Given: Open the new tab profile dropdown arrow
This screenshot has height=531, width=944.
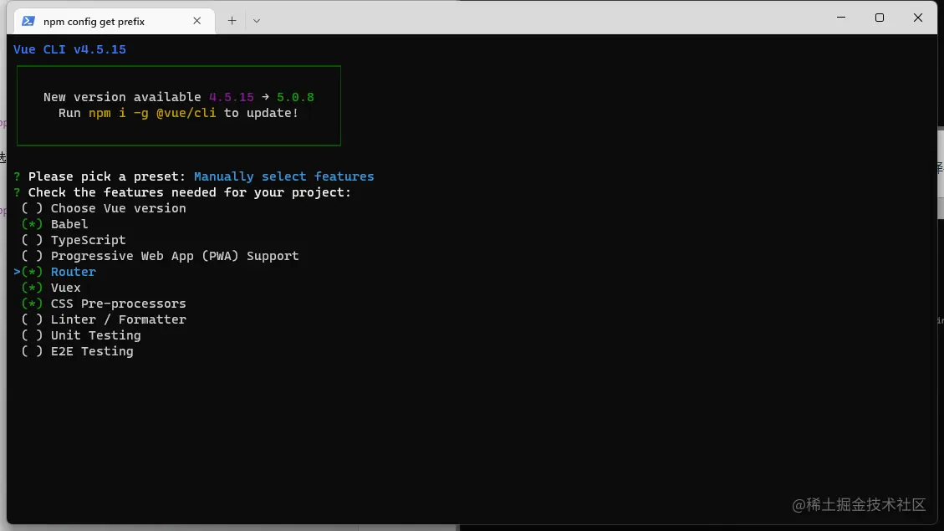Looking at the screenshot, I should click(x=257, y=21).
